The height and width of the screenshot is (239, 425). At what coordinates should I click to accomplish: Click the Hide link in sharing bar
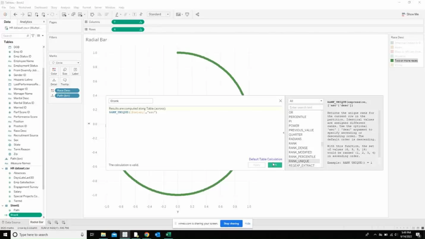[x=247, y=224]
